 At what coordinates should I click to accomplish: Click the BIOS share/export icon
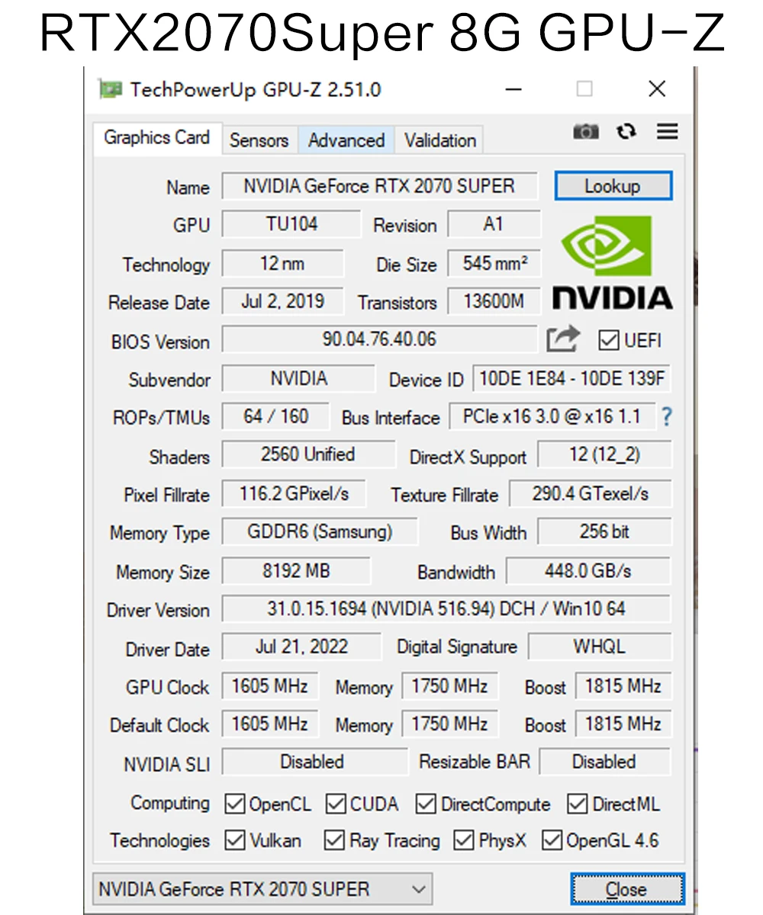tap(563, 339)
